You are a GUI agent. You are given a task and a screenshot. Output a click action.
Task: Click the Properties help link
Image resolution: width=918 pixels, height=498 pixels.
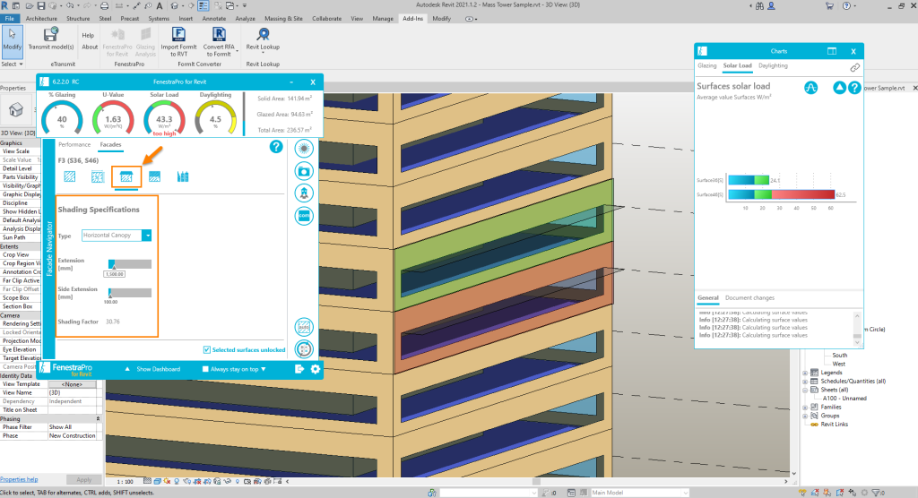tap(19, 479)
